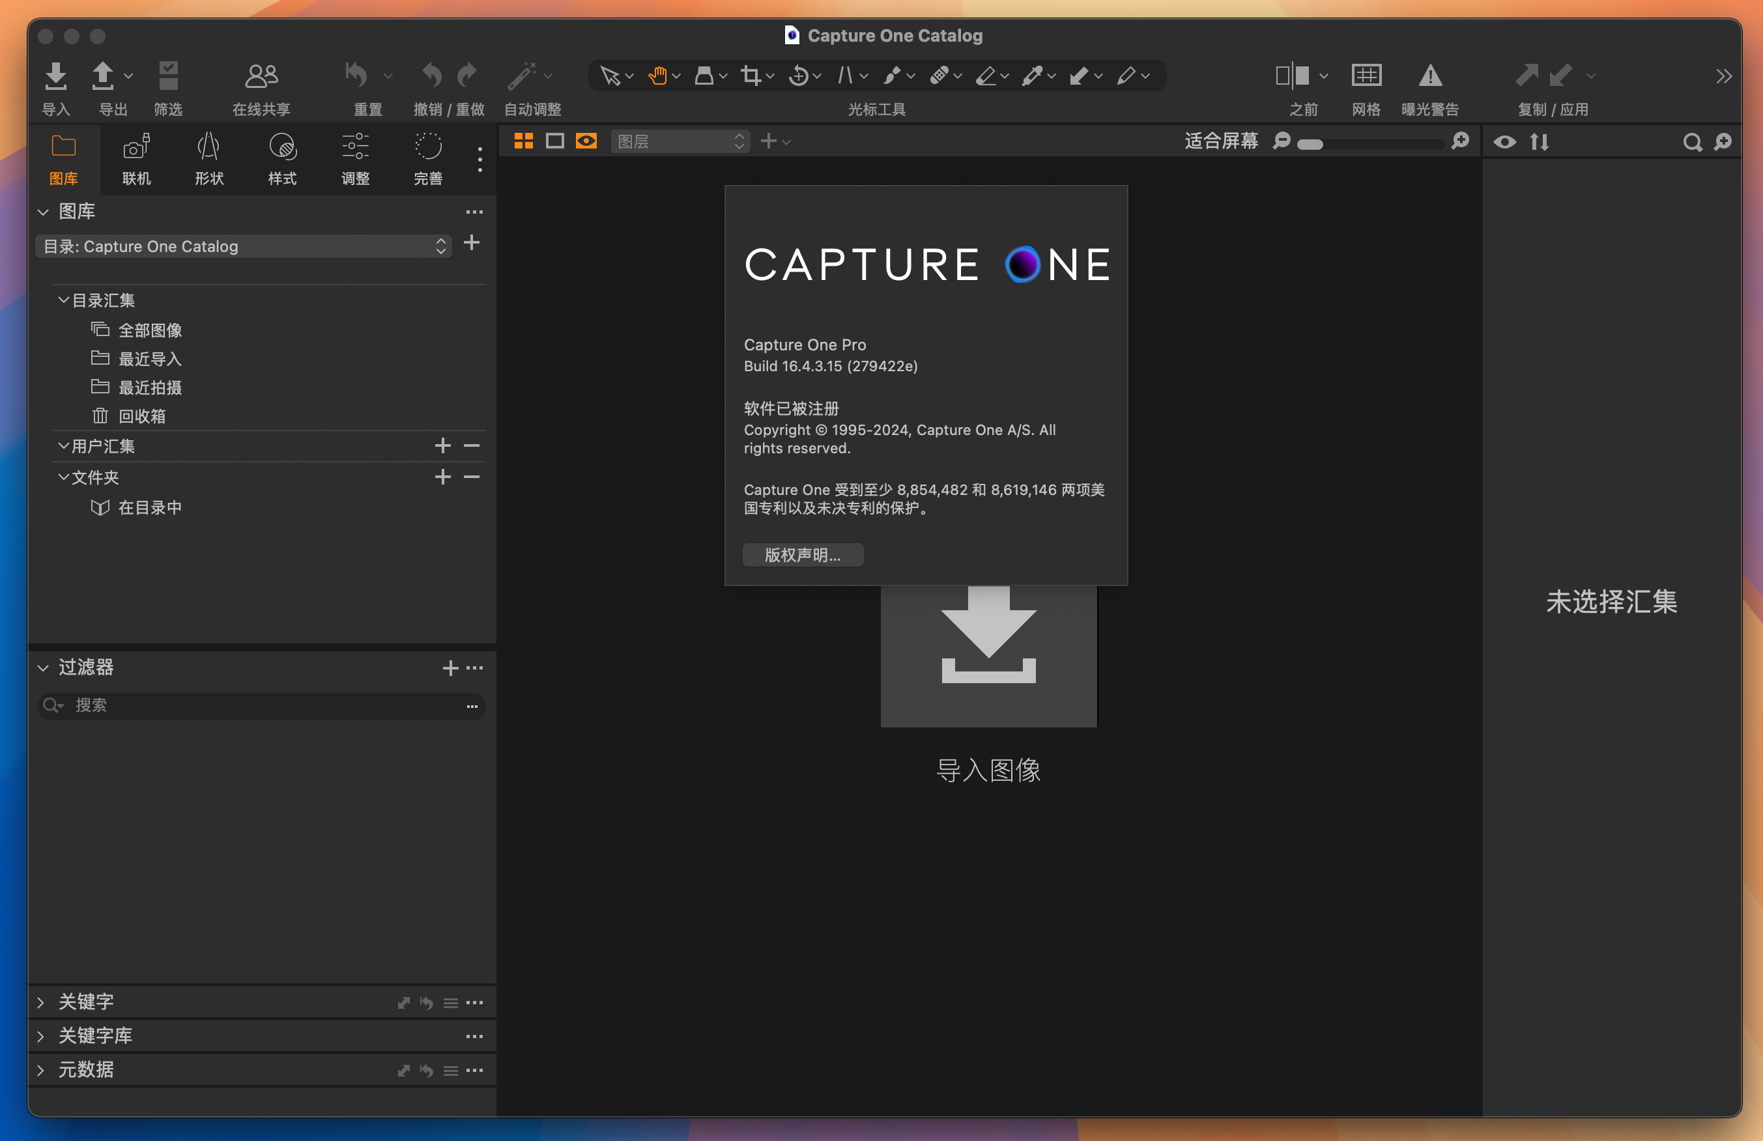1763x1141 pixels.
Task: Click the Undo arrow icon
Action: click(x=432, y=76)
